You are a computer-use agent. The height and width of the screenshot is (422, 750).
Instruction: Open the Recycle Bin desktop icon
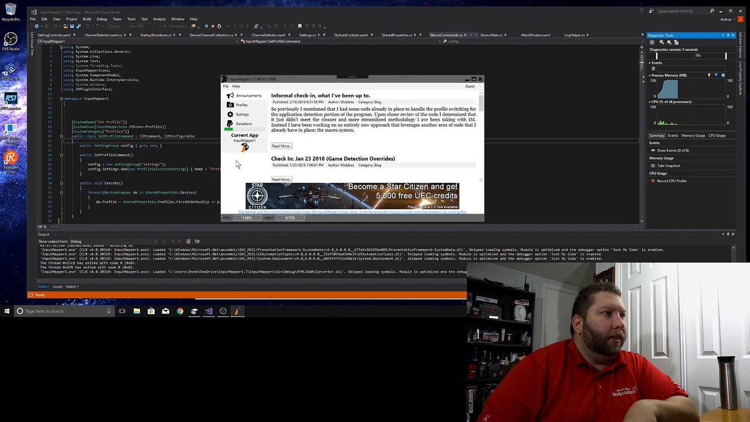(x=11, y=12)
